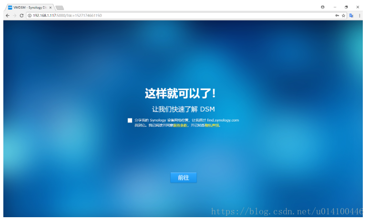Select the VMDSM - Synology tab

(30, 8)
